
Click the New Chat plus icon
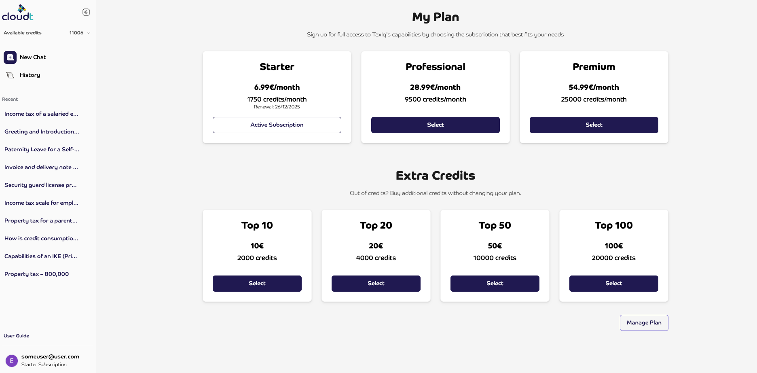tap(10, 57)
